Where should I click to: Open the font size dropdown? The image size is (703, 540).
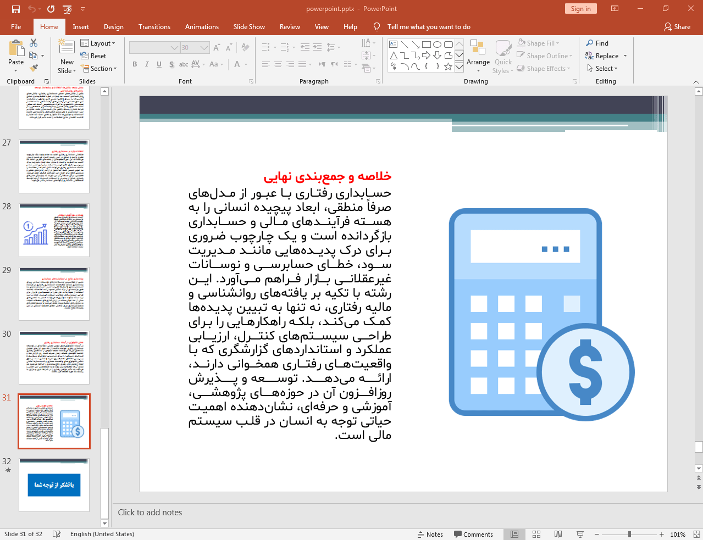coord(204,48)
